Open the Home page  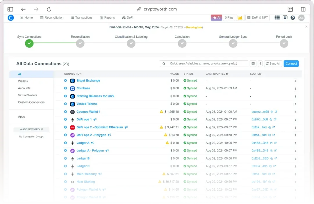pyautogui.click(x=26, y=18)
